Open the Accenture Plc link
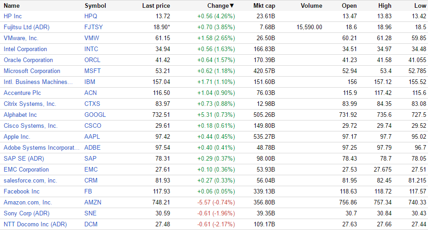Screen dimensions: 428x230 23,93
